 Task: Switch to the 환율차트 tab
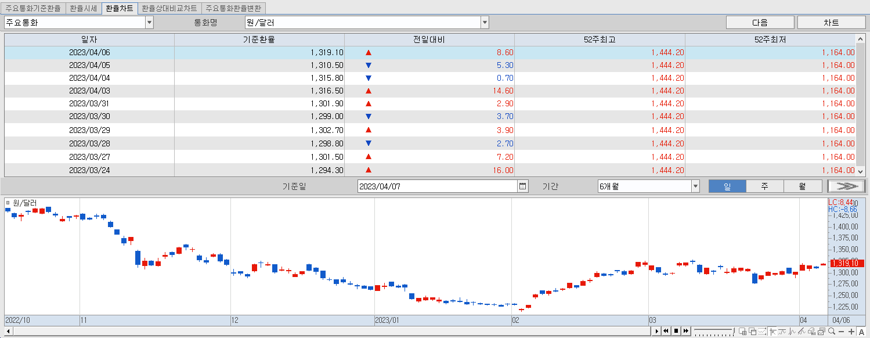pos(120,9)
